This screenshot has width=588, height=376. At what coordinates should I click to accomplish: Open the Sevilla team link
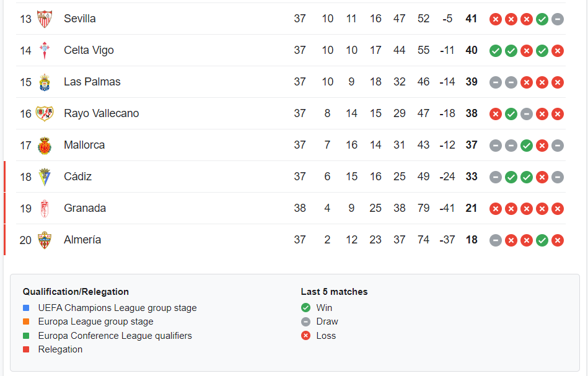click(80, 19)
